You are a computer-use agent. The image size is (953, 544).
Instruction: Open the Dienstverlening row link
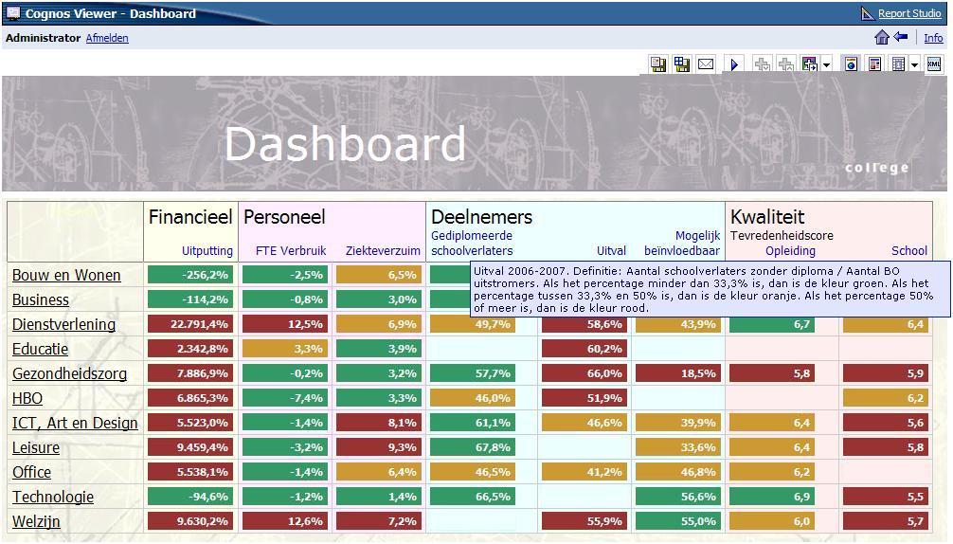[x=63, y=324]
